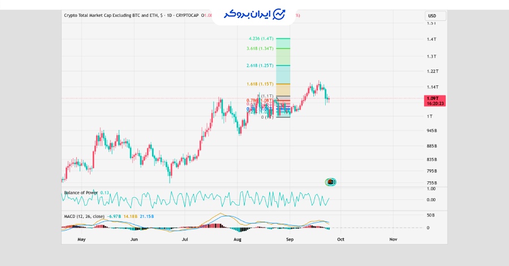Click the 1.22T mark on price axis
Viewport: 509px width, 266px height.
433,71
